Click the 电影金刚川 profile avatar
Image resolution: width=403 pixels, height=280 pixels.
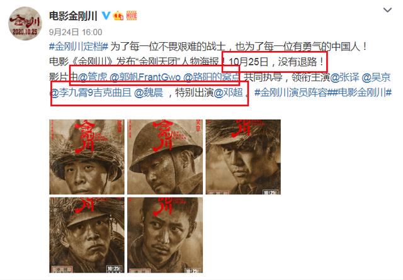click(25, 23)
